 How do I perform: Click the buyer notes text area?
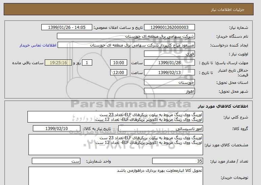coord(115,175)
